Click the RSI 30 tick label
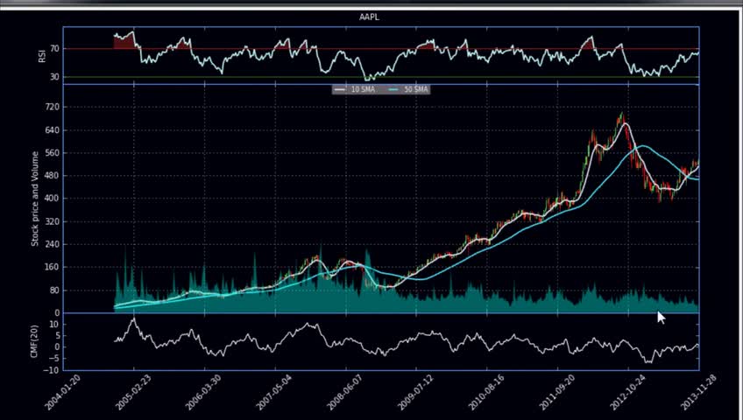The width and height of the screenshot is (743, 420). [x=54, y=77]
